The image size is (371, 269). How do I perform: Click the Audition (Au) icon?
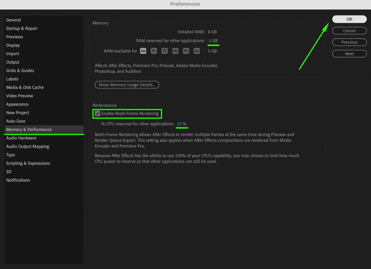point(196,51)
